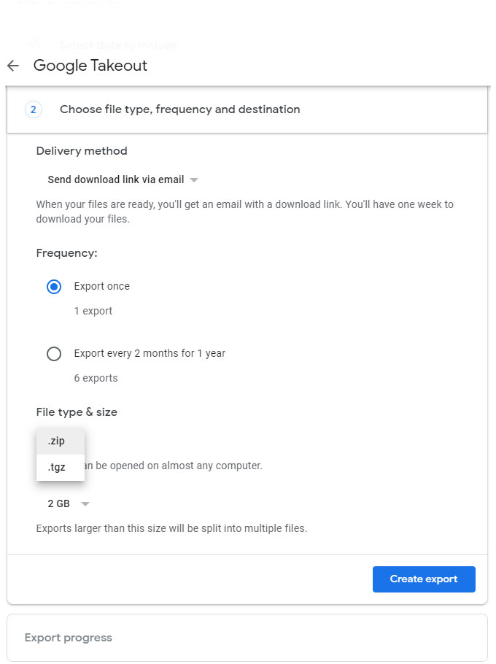Click the step 2 circle indicator
Image resolution: width=496 pixels, height=664 pixels.
pos(33,109)
